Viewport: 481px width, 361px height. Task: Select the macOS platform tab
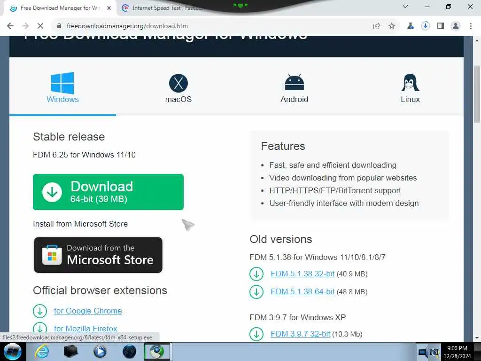point(178,88)
